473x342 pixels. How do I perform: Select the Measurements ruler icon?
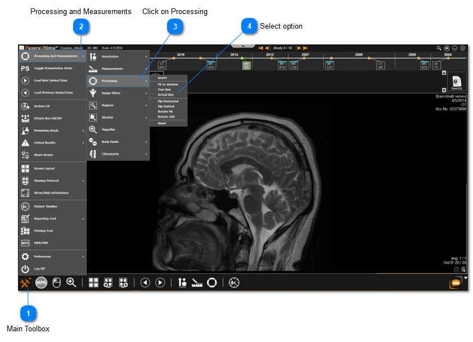click(x=197, y=282)
